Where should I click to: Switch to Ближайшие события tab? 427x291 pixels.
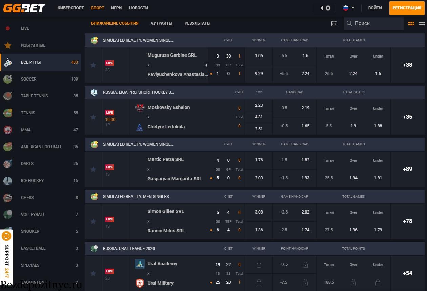tap(115, 23)
